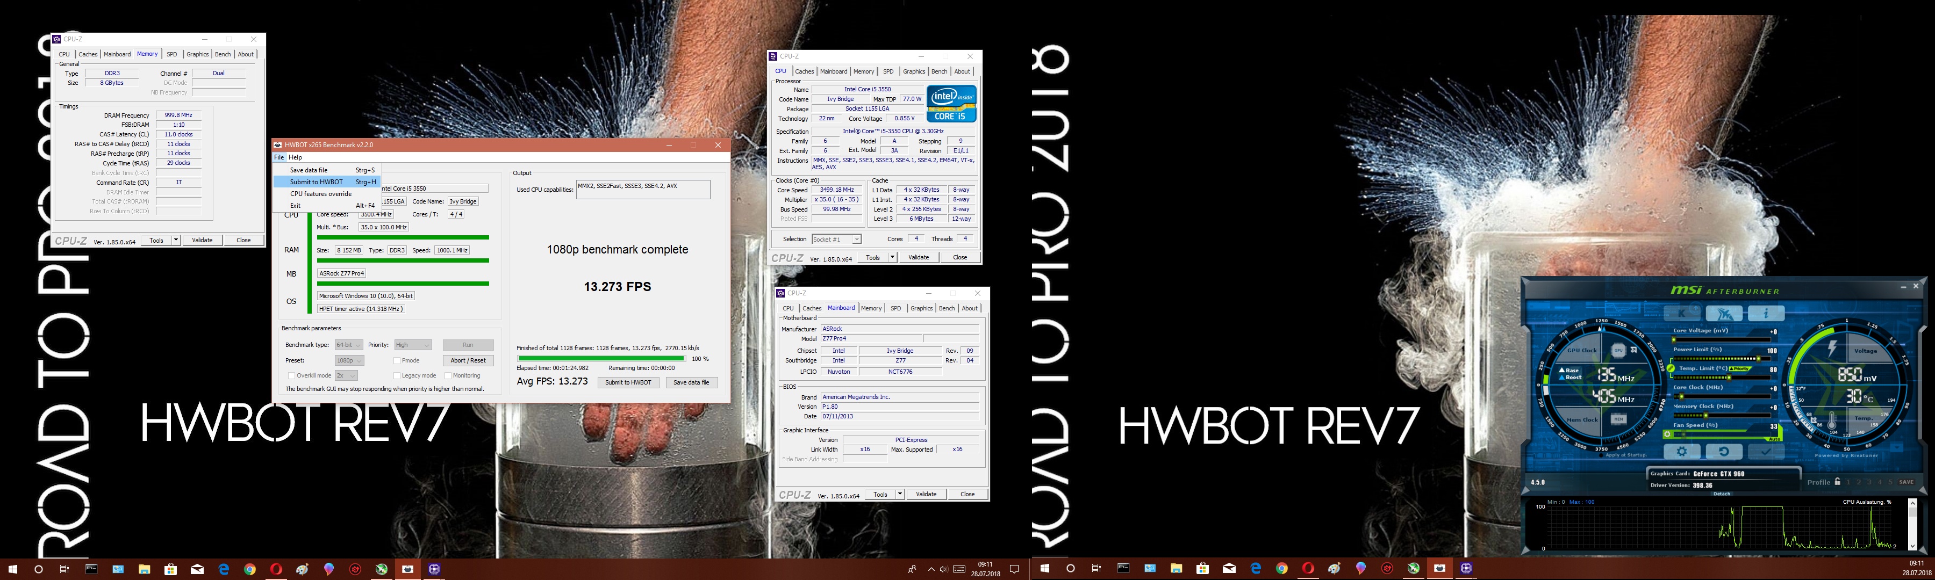Switch to the Bench tab in the CPU-Z Mainboard window
Image resolution: width=1935 pixels, height=580 pixels.
(x=947, y=308)
